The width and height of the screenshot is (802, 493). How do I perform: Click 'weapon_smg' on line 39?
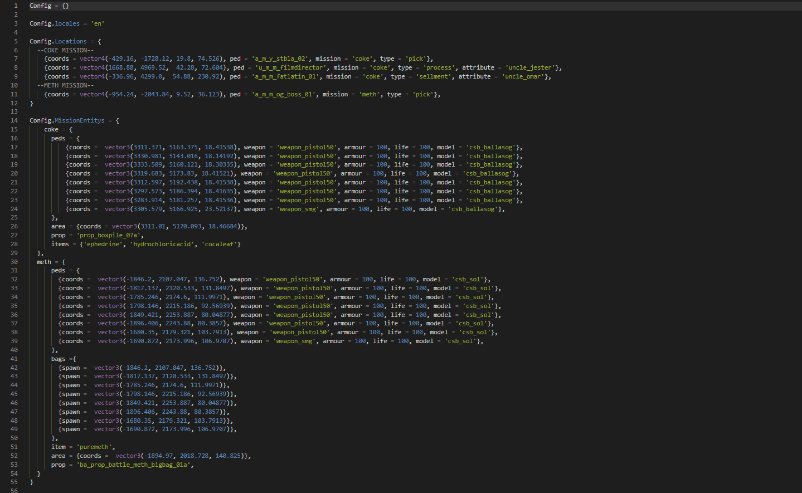294,341
